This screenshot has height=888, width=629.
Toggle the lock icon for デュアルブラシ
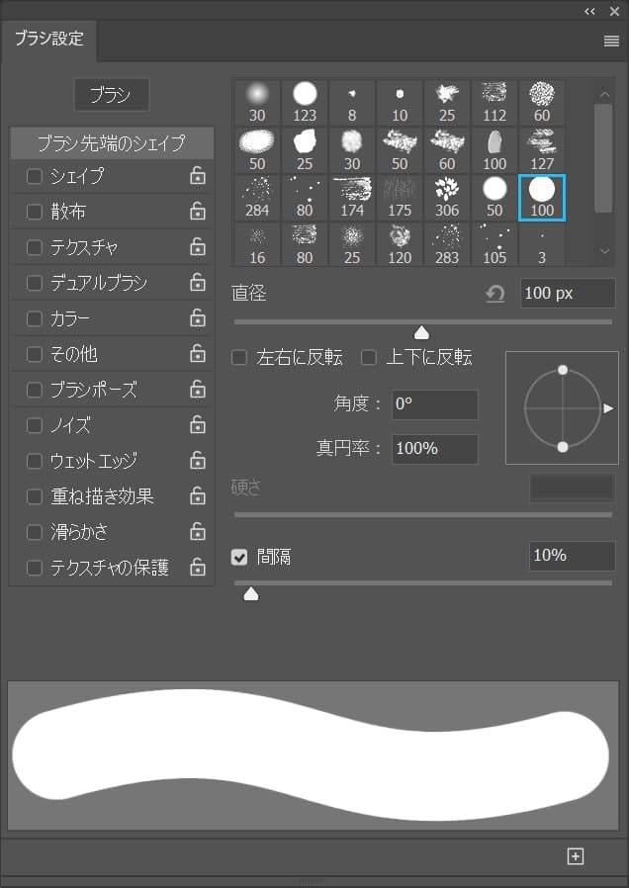[197, 282]
